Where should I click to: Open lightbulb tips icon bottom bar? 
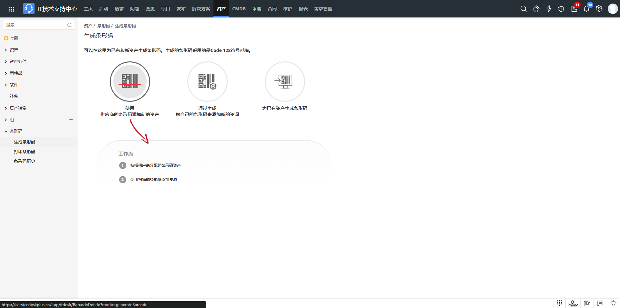click(613, 303)
